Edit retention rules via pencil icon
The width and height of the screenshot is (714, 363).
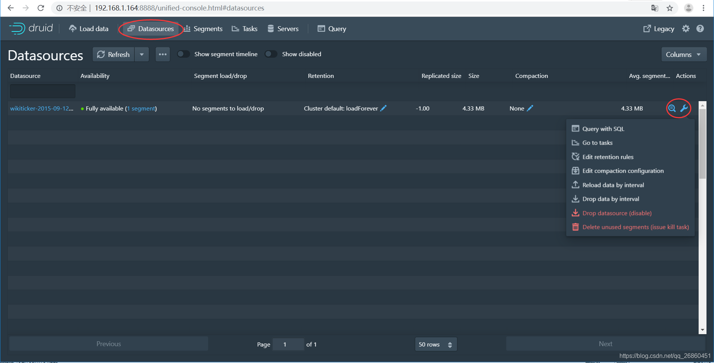point(383,108)
